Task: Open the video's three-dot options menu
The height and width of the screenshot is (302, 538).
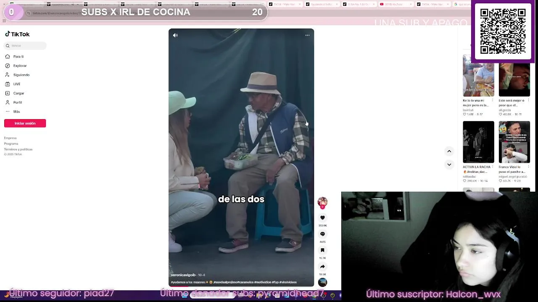Action: [x=307, y=35]
